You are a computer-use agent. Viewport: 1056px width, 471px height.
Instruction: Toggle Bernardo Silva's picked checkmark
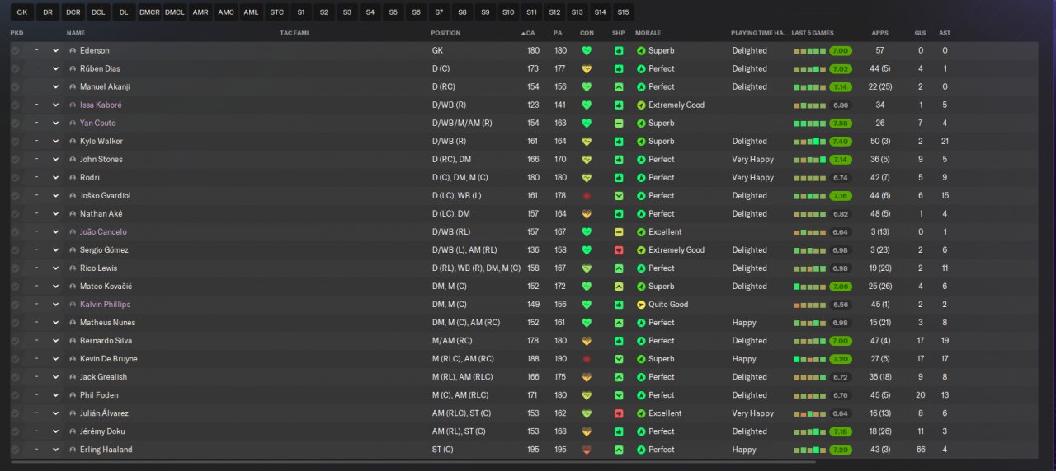[15, 341]
